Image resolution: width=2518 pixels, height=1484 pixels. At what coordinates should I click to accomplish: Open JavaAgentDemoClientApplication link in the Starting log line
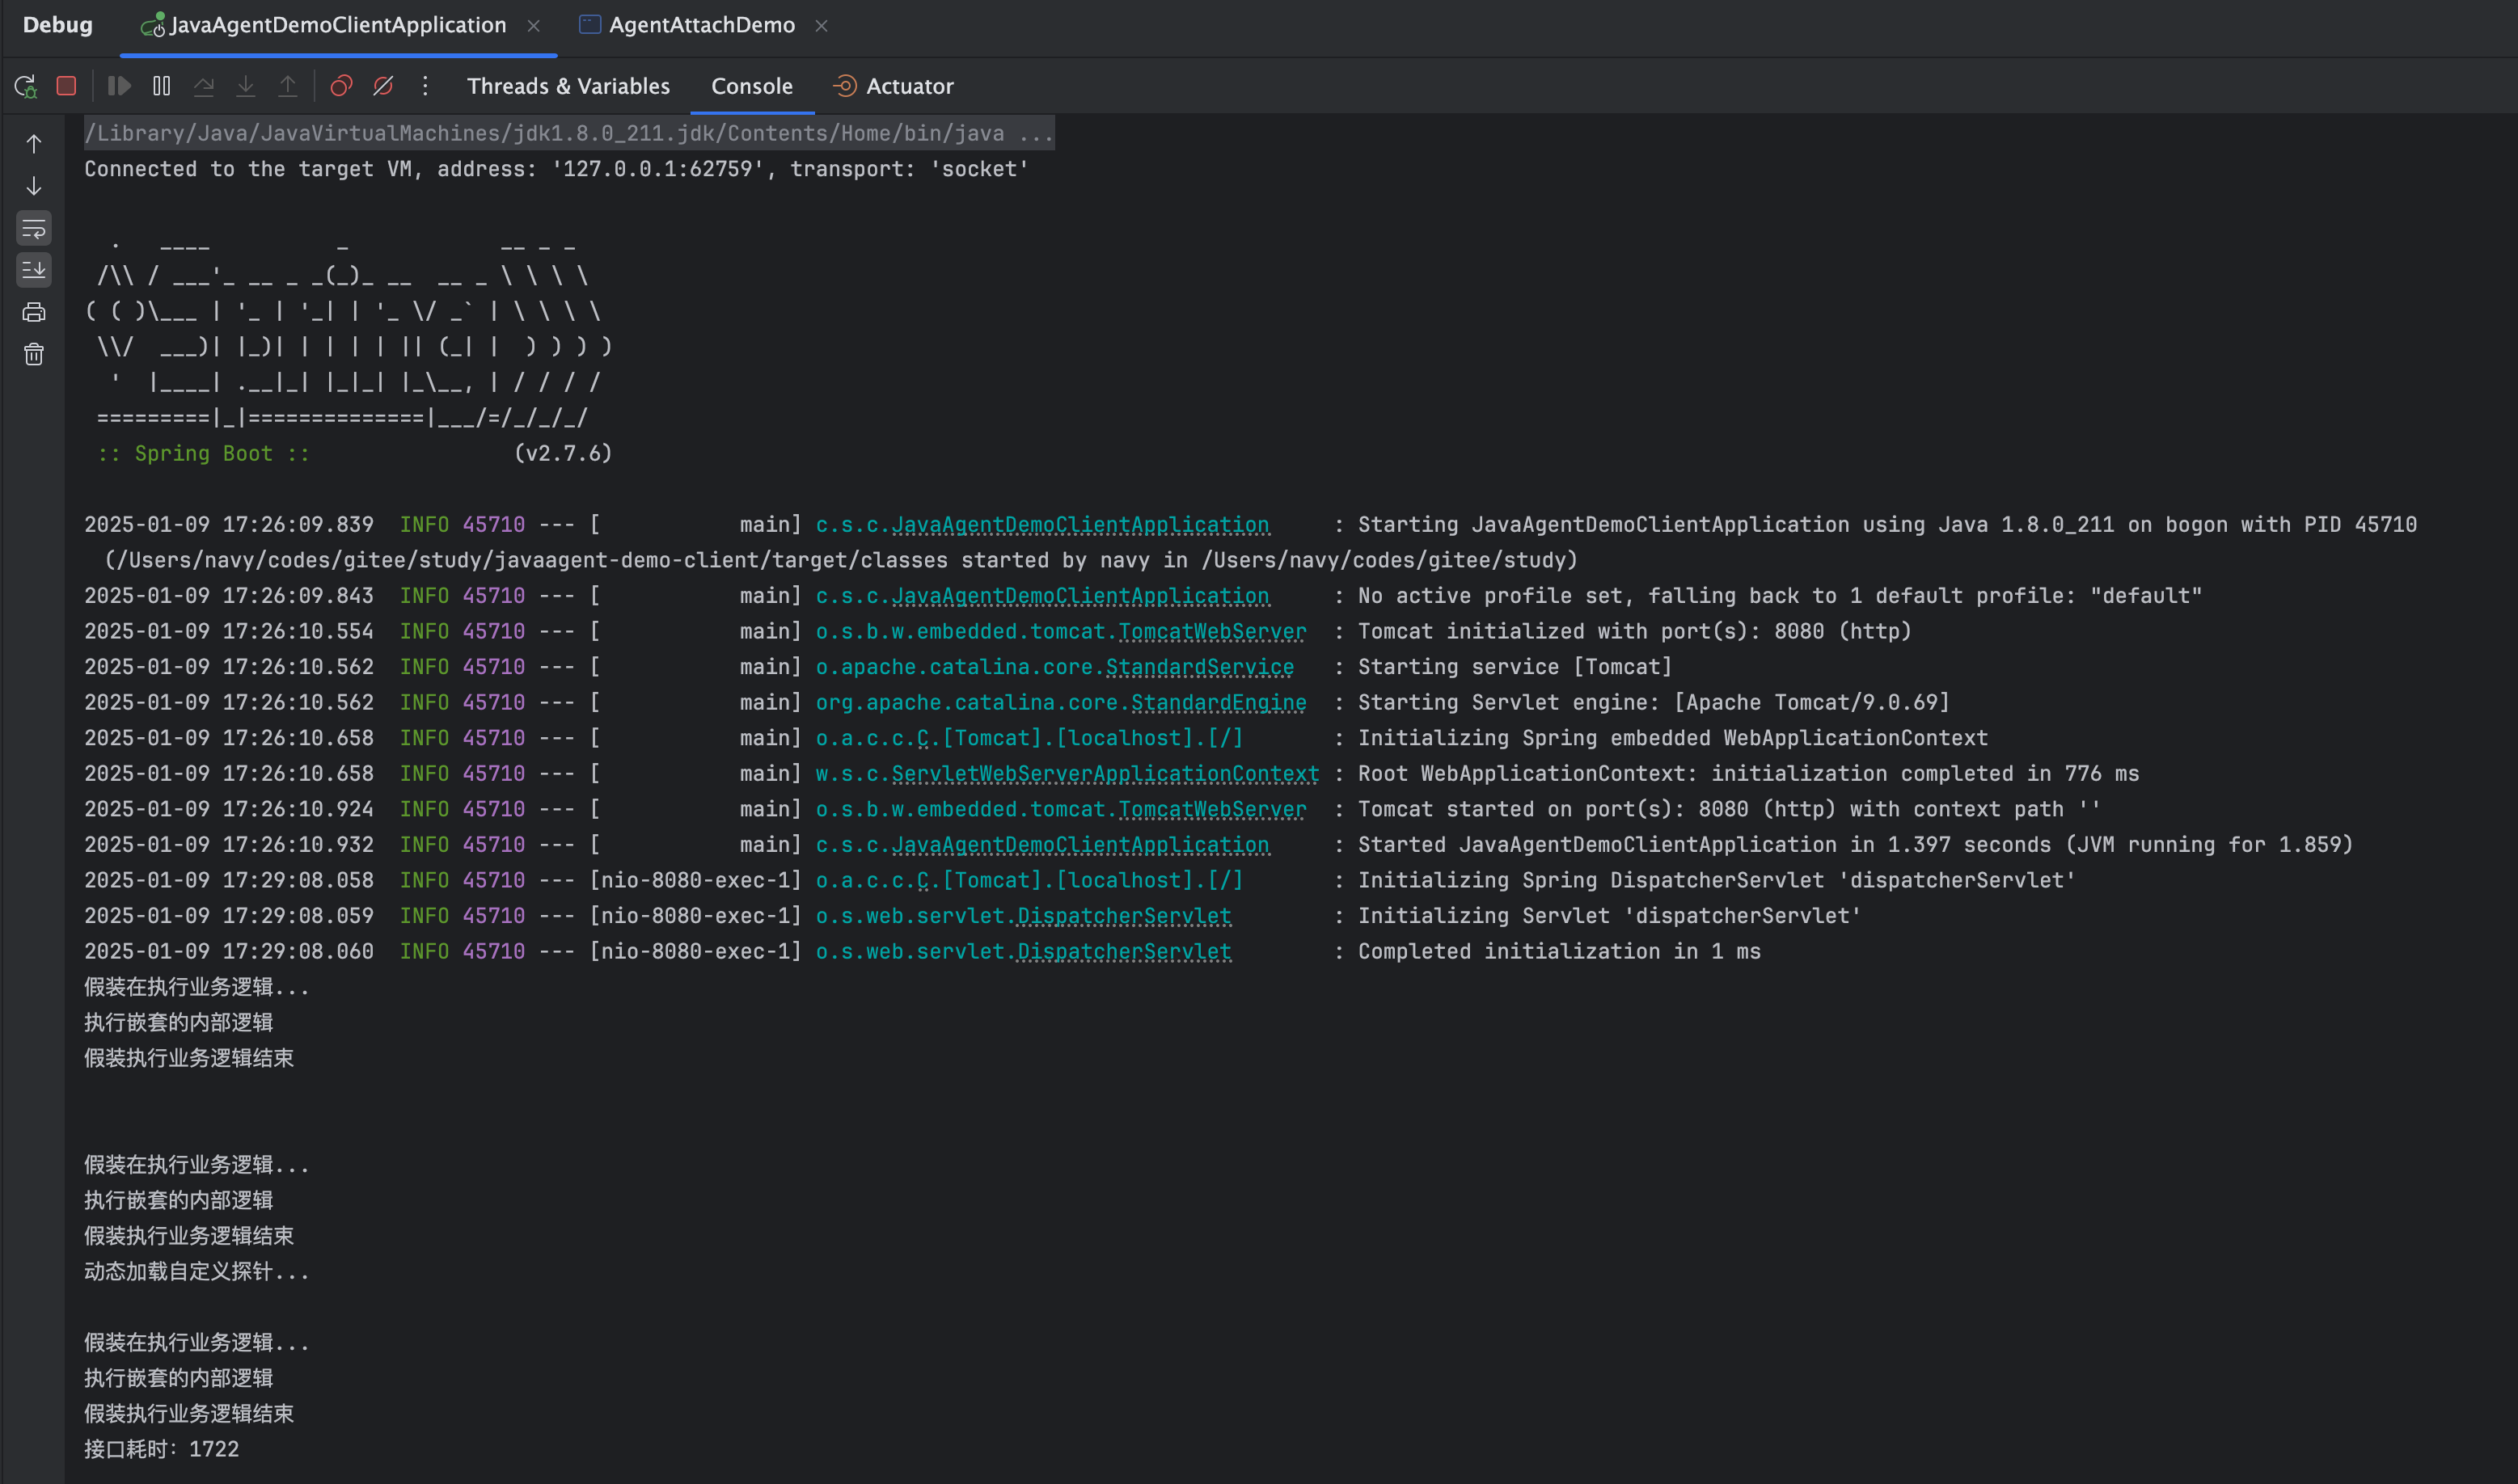[1080, 524]
